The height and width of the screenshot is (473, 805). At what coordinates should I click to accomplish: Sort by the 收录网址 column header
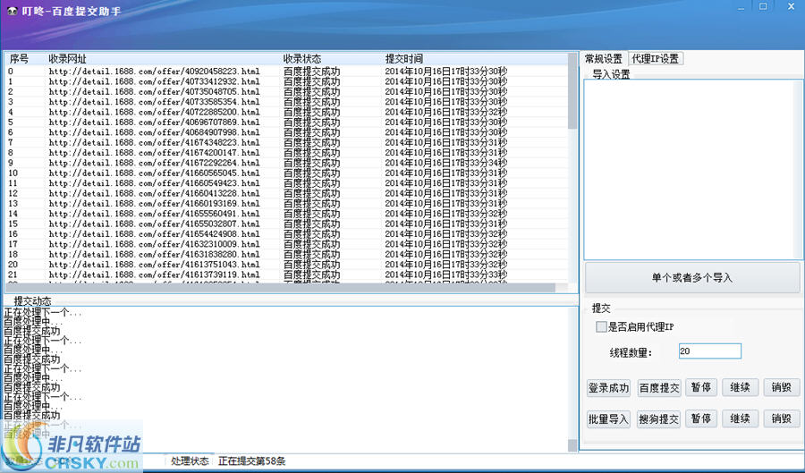click(x=68, y=59)
